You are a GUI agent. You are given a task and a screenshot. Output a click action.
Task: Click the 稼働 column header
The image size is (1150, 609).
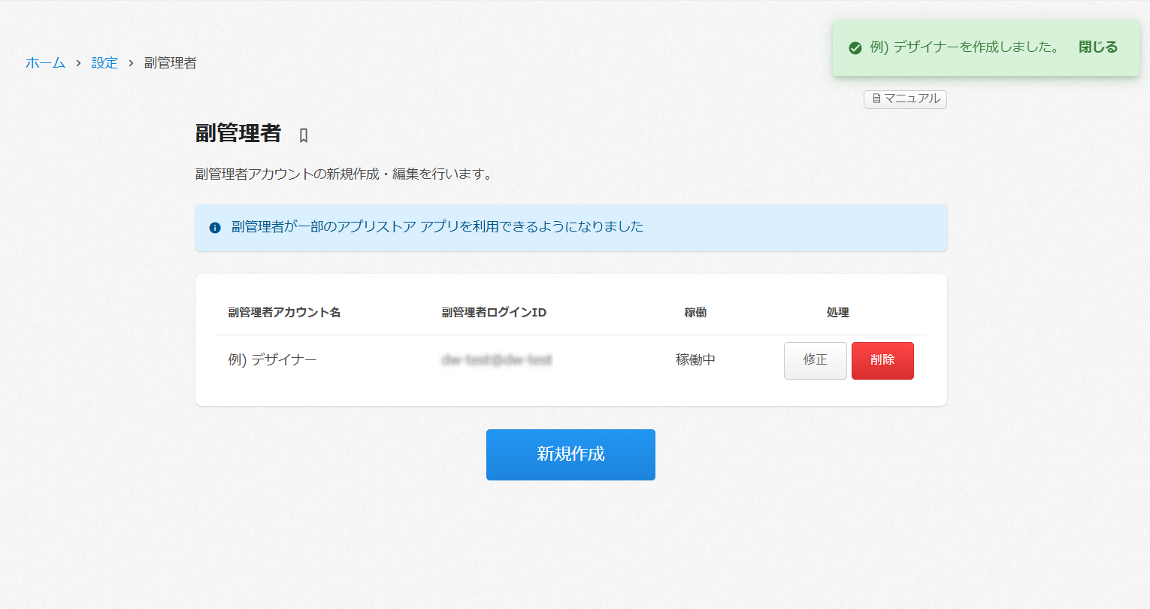click(x=695, y=312)
